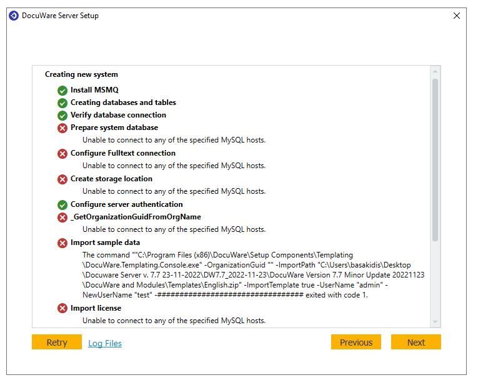
Task: Click error icon beside Configure Fulltext connection
Action: point(62,153)
